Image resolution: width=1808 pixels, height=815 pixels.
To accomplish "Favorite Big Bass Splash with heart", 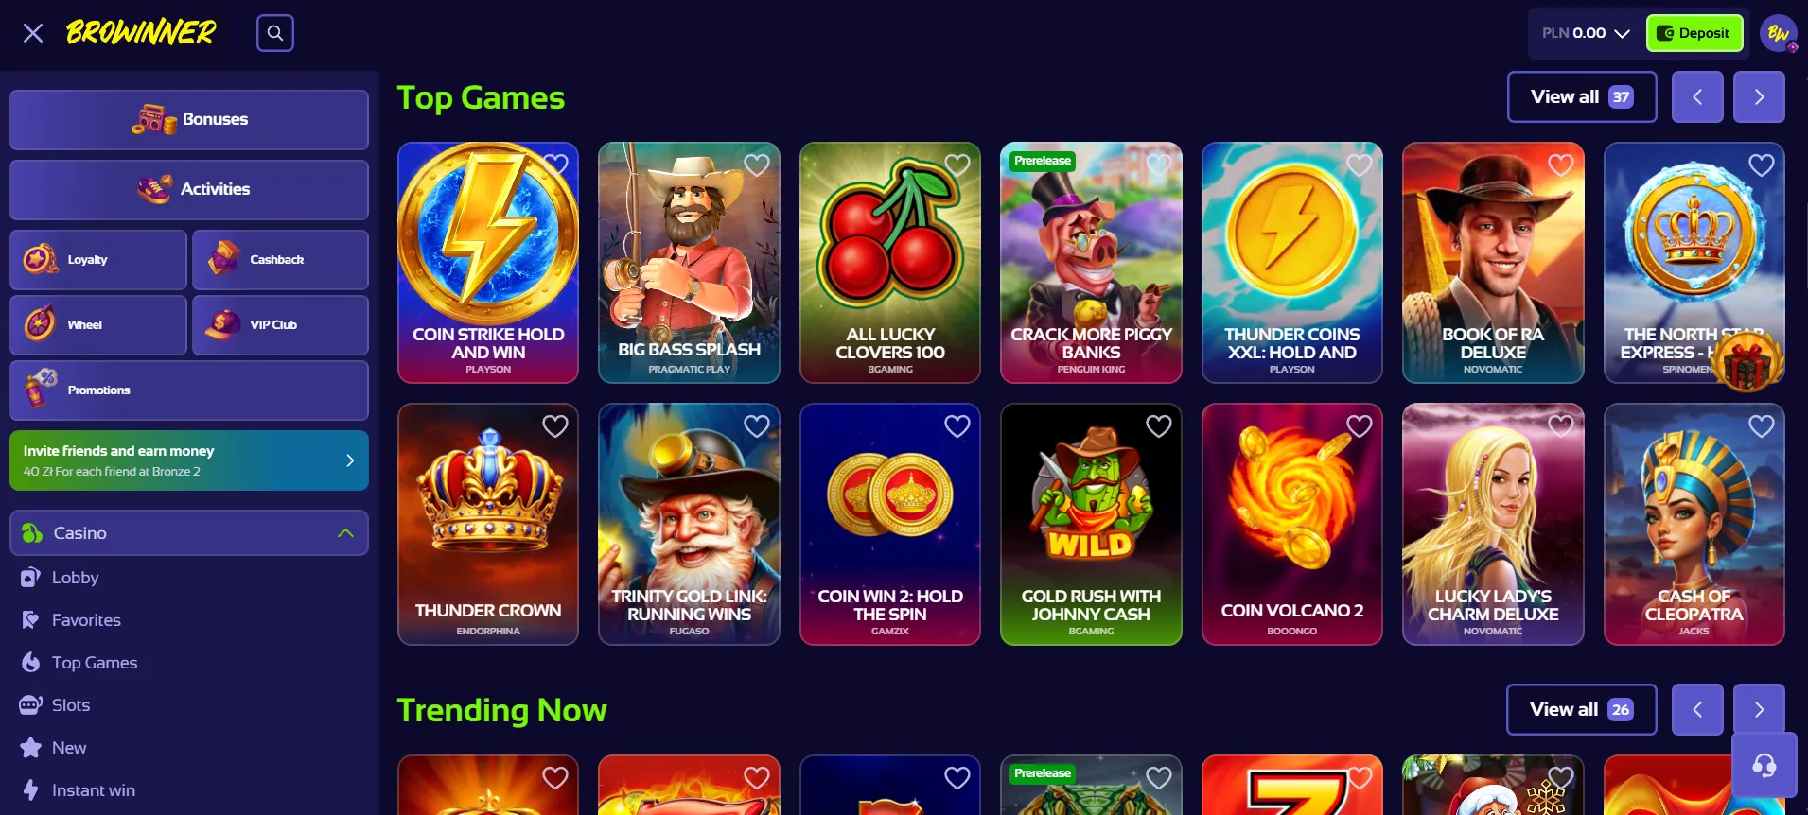I will (757, 165).
